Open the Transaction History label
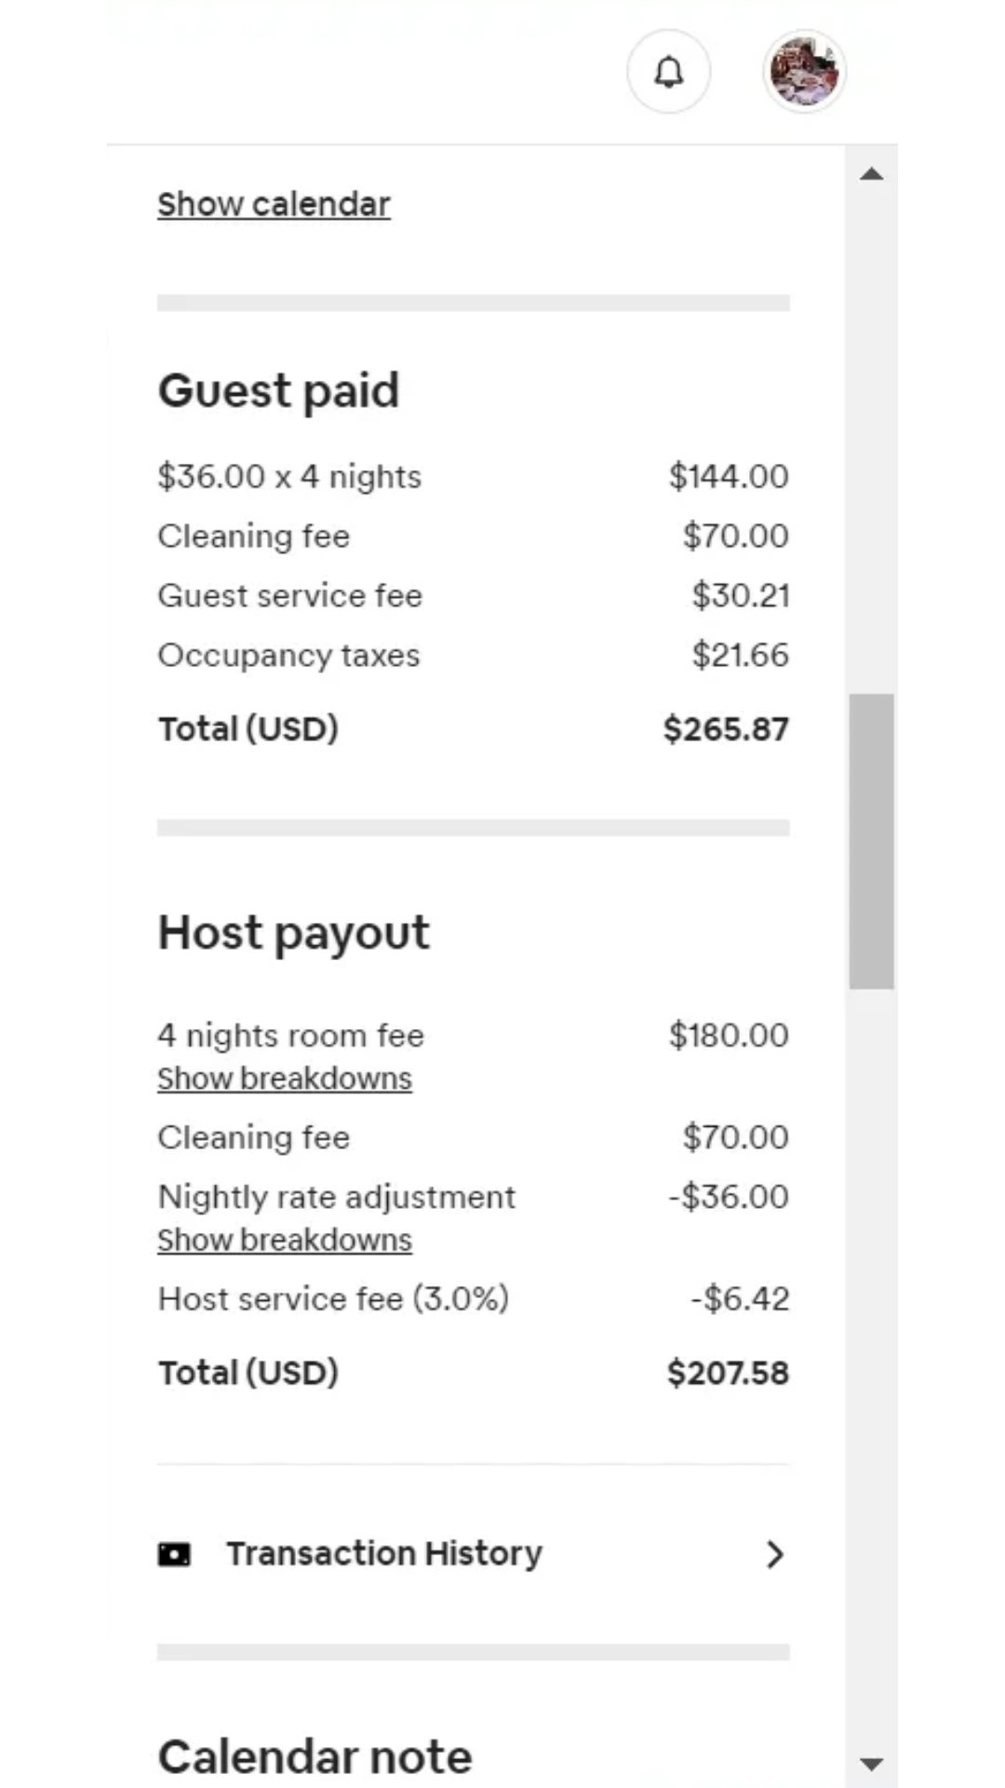The image size is (1005, 1788). [x=384, y=1553]
